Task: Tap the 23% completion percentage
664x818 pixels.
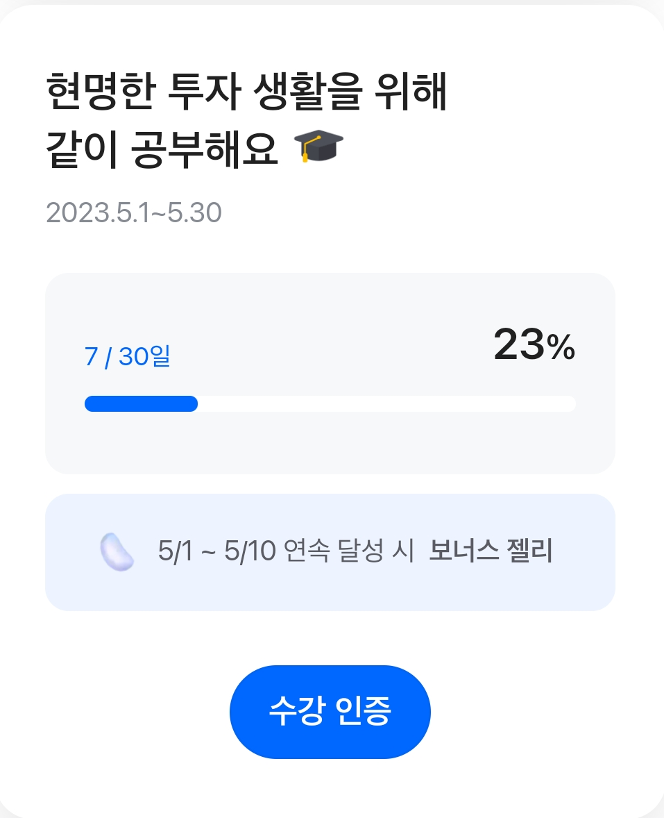Action: tap(533, 347)
